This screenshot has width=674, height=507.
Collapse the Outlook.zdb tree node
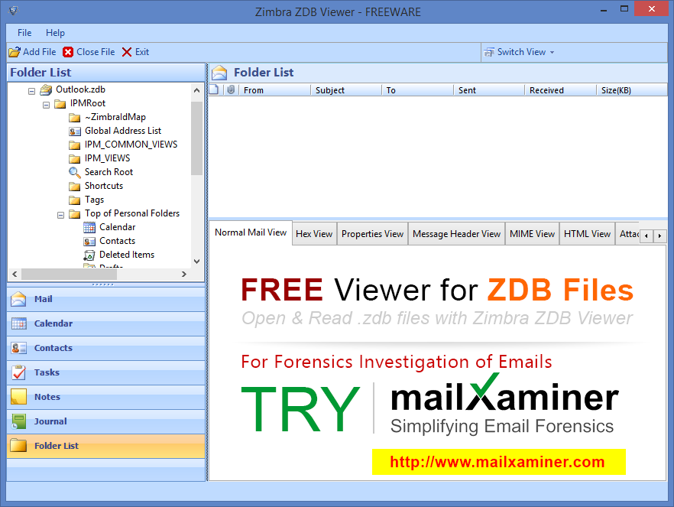point(31,91)
